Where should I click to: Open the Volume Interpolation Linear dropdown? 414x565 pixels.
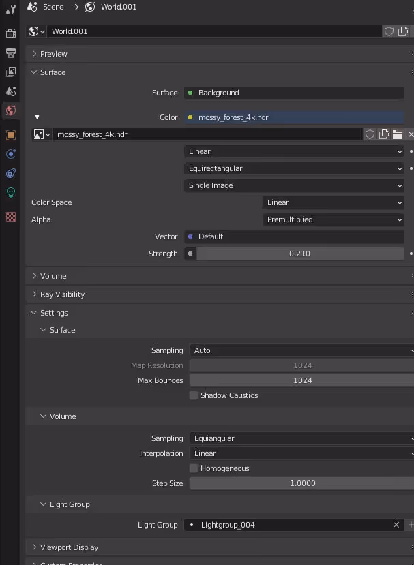[302, 454]
